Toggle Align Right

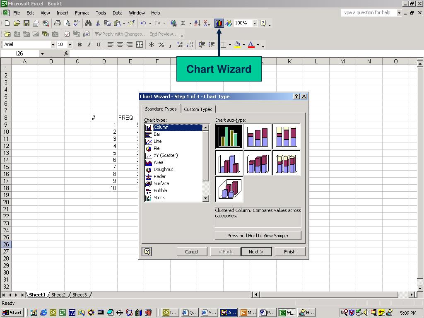[x=130, y=45]
